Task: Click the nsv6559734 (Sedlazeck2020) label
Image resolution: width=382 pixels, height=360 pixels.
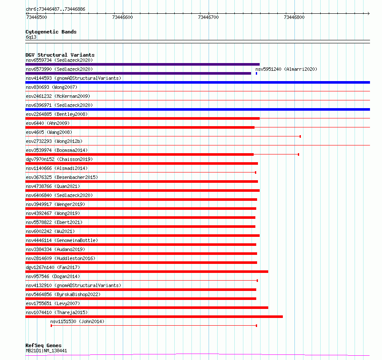Action: coord(59,60)
